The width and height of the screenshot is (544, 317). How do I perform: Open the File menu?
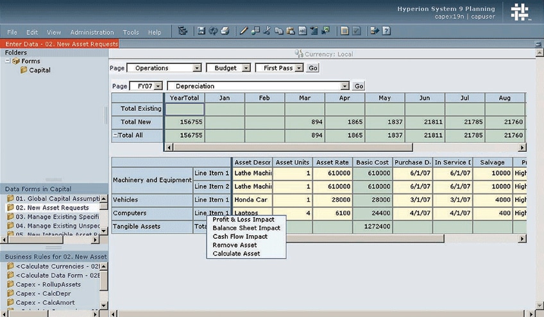pos(12,32)
